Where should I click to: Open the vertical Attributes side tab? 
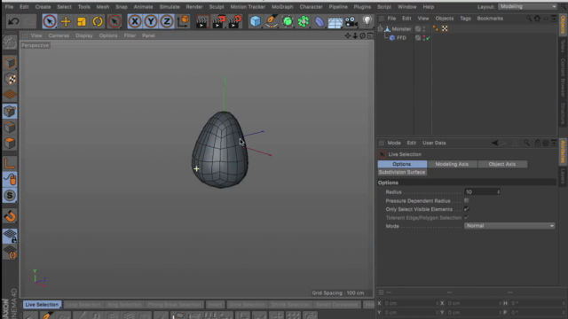pyautogui.click(x=563, y=152)
